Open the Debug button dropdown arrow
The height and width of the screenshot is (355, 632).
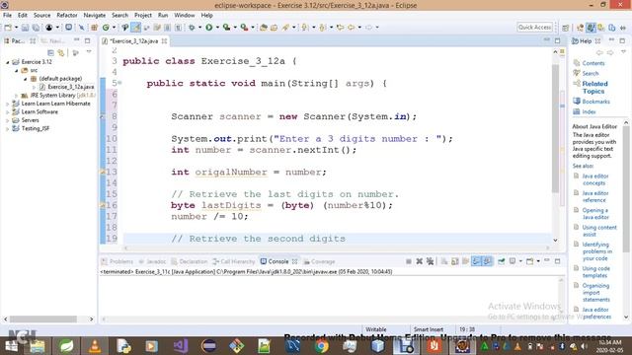(x=199, y=28)
